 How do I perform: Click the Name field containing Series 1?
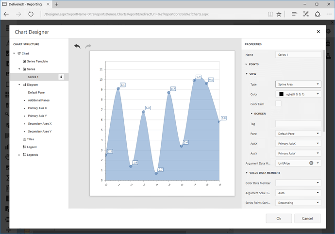pos(298,55)
